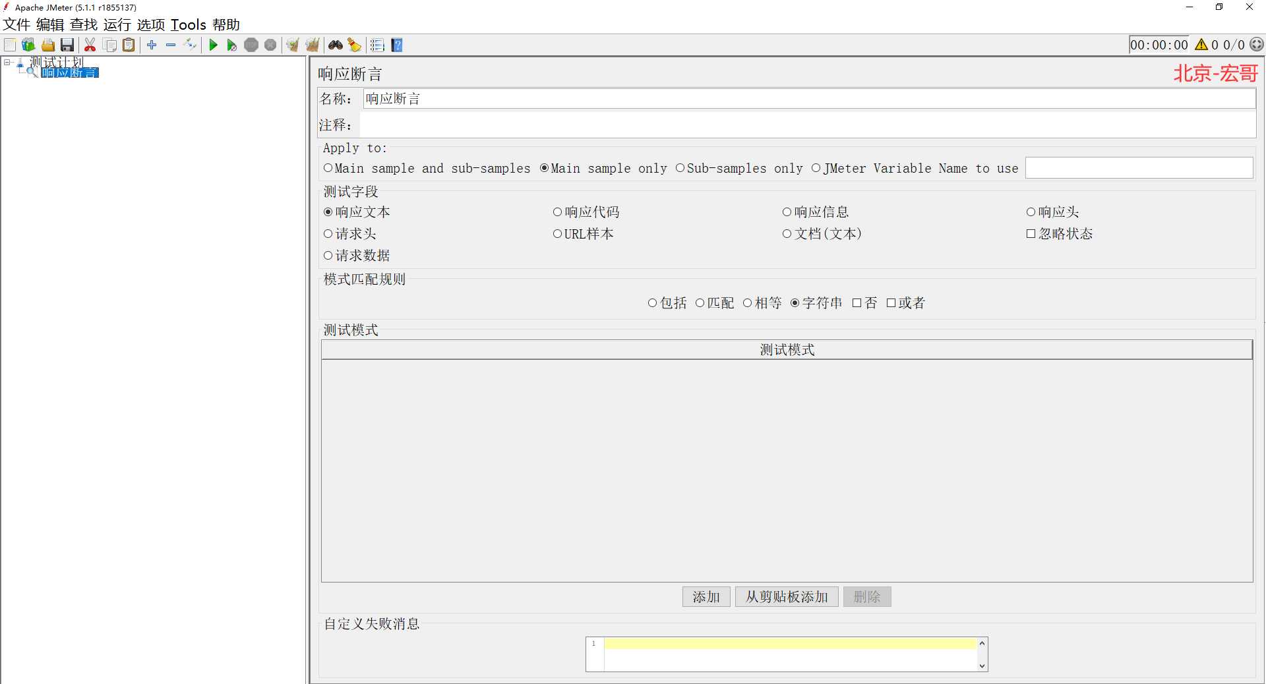Click the 从剪贴板添加 button

786,597
